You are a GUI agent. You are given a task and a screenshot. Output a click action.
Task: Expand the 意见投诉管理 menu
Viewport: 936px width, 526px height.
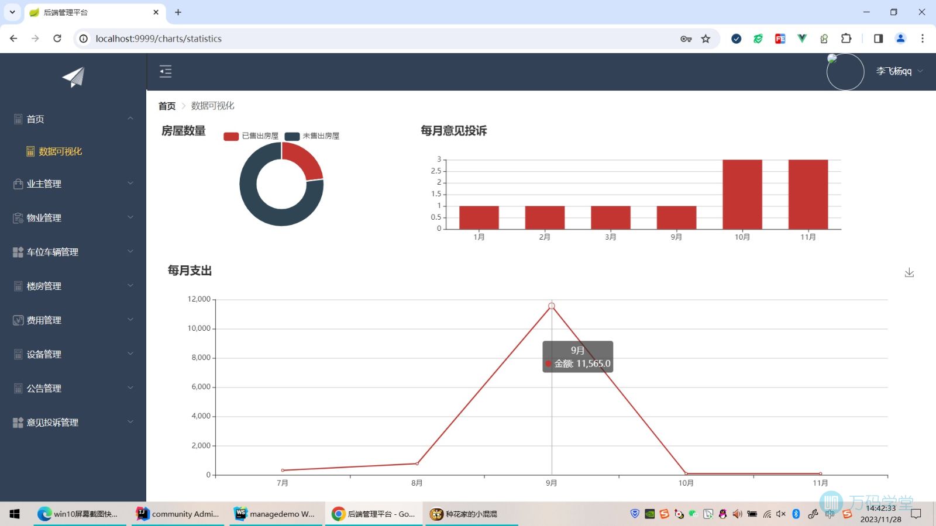[x=73, y=423]
